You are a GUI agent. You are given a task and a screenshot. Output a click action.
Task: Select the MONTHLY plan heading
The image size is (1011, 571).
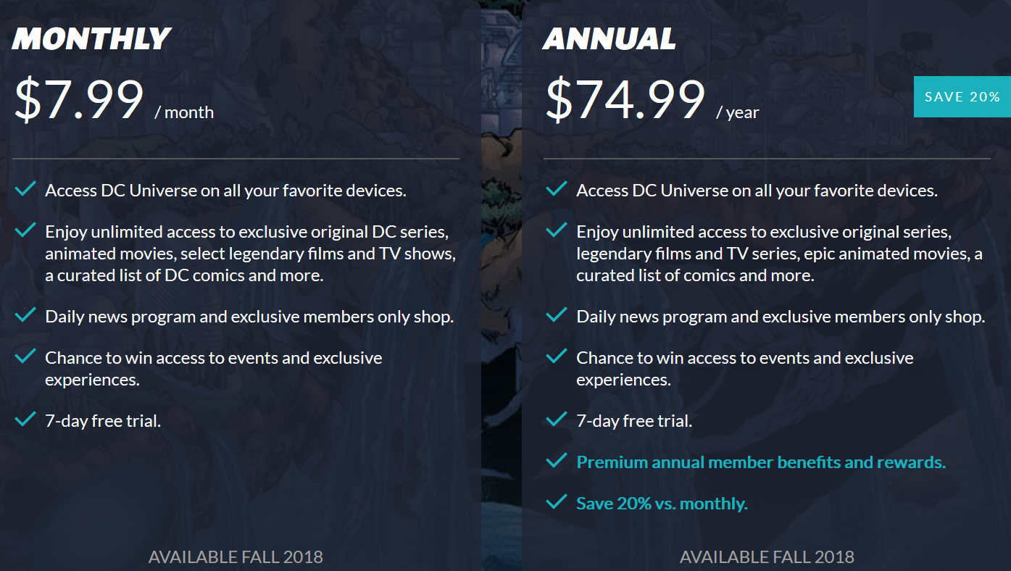(x=91, y=39)
